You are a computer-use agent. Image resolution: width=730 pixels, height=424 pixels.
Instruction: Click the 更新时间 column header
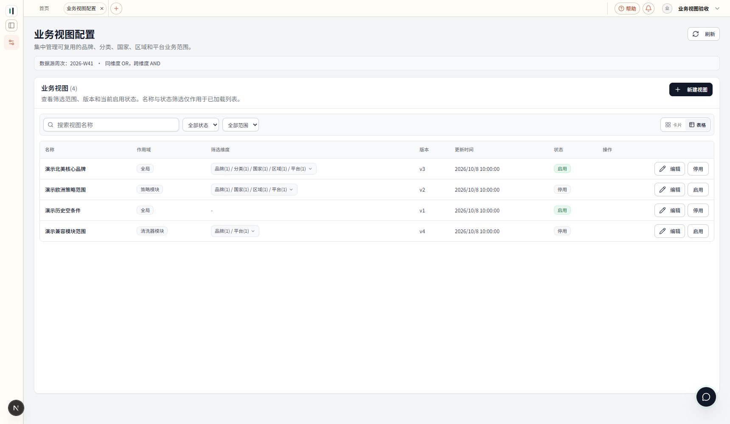[x=464, y=150]
